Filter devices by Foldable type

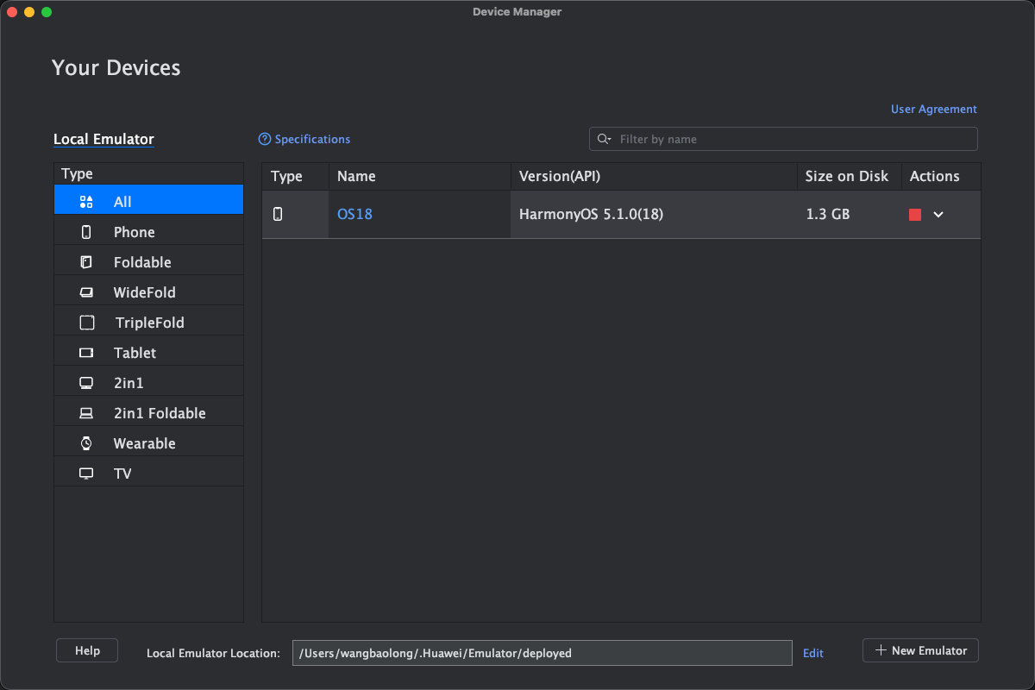[148, 262]
